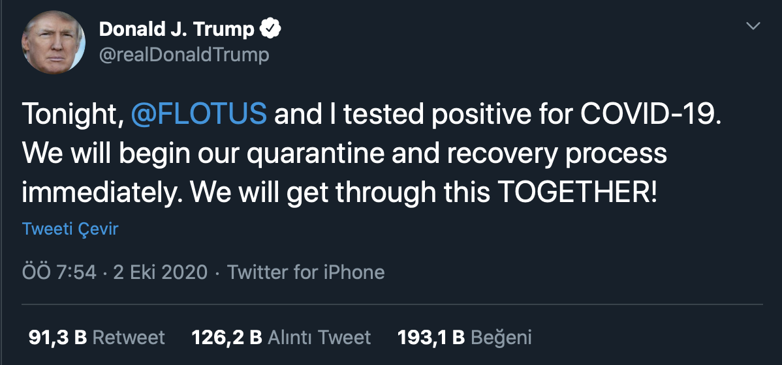Viewport: 782px width, 365px height.
Task: Click the 126,2 B quote count
Action: click(227, 338)
